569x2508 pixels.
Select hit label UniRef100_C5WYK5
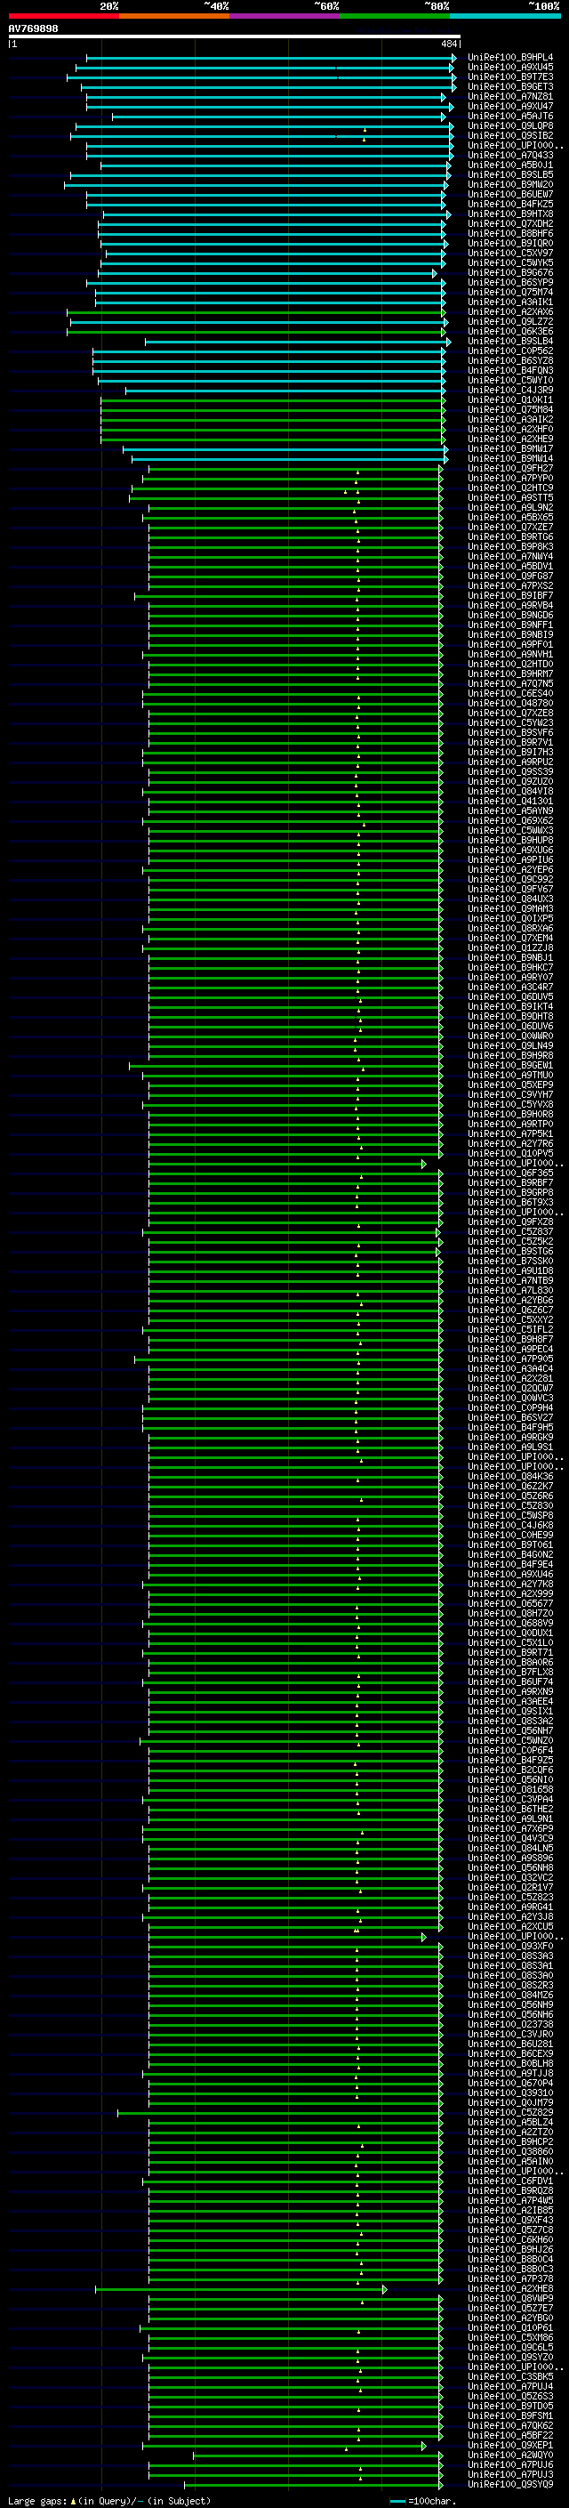pyautogui.click(x=510, y=262)
